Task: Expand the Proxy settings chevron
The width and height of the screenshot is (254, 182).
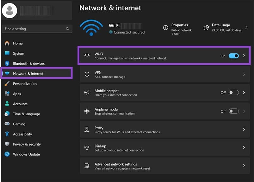Action: (x=244, y=130)
